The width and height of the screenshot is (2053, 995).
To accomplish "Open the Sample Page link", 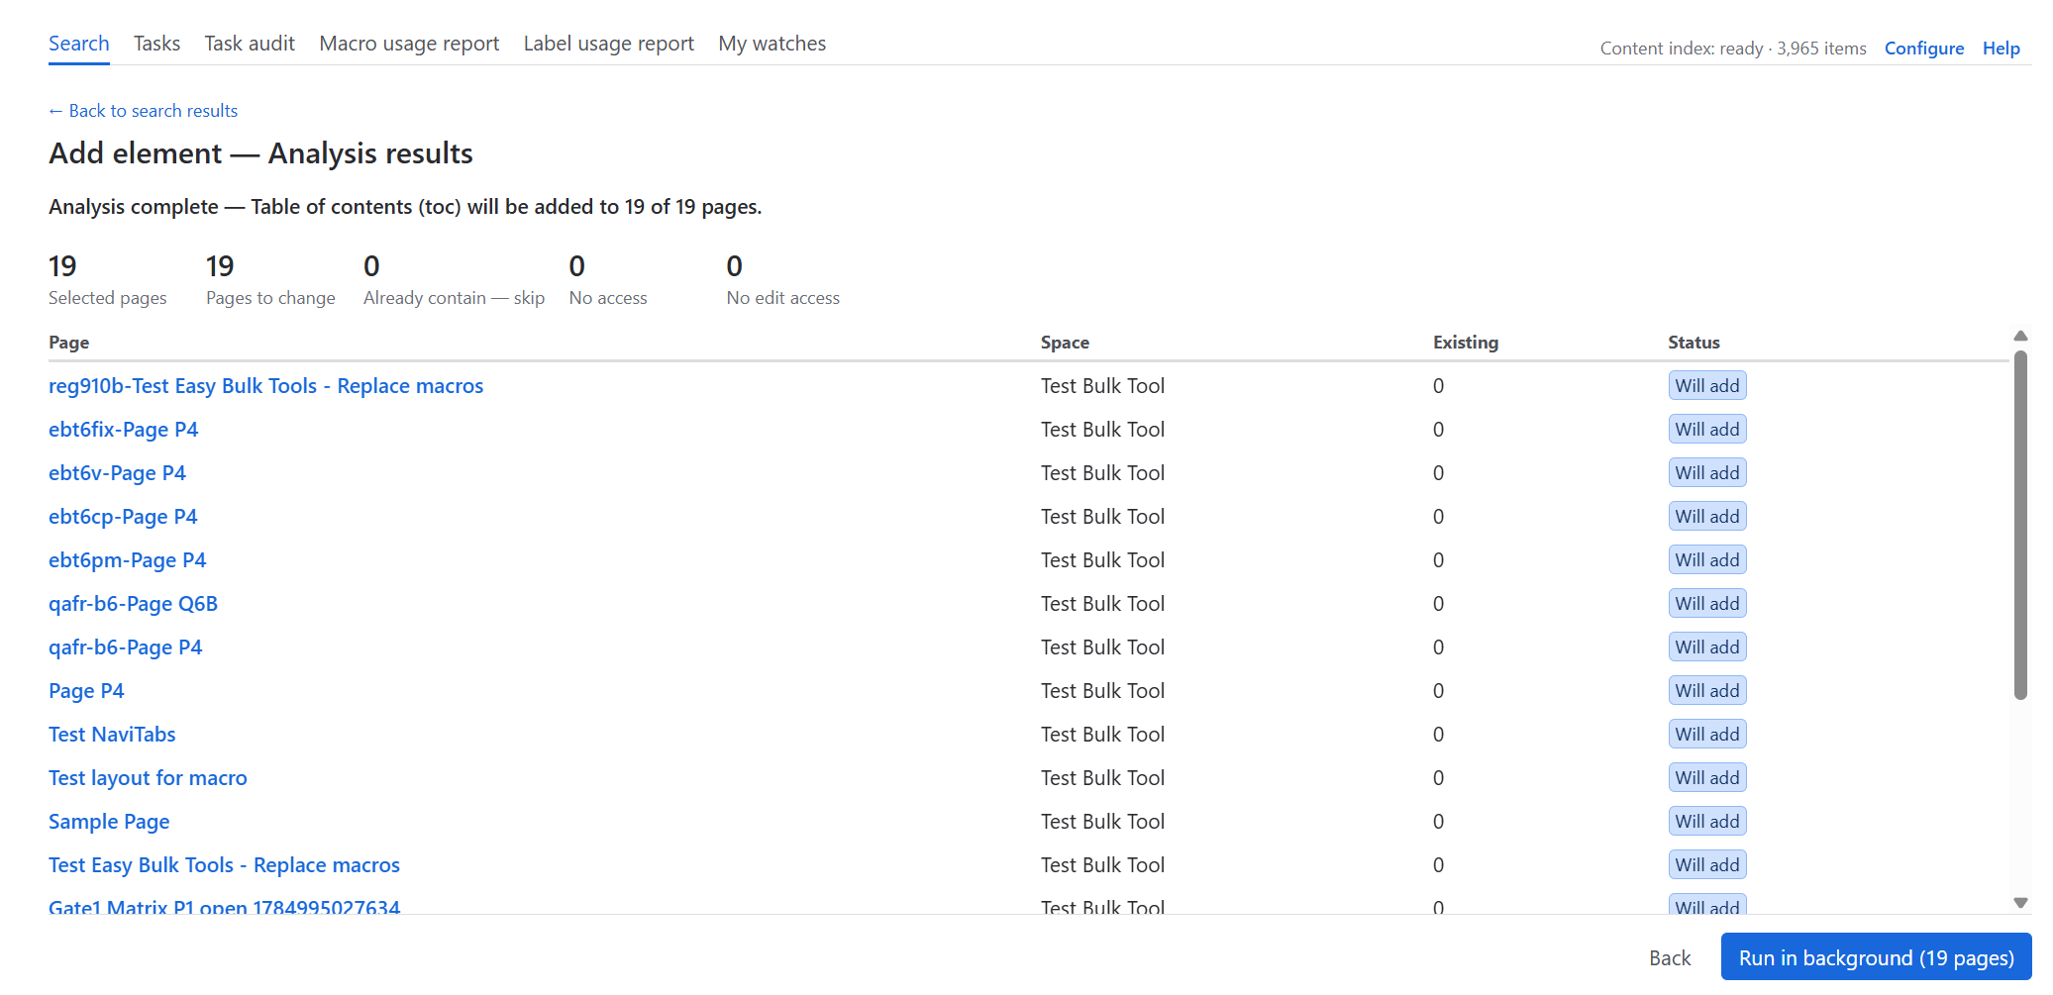I will pos(109,822).
